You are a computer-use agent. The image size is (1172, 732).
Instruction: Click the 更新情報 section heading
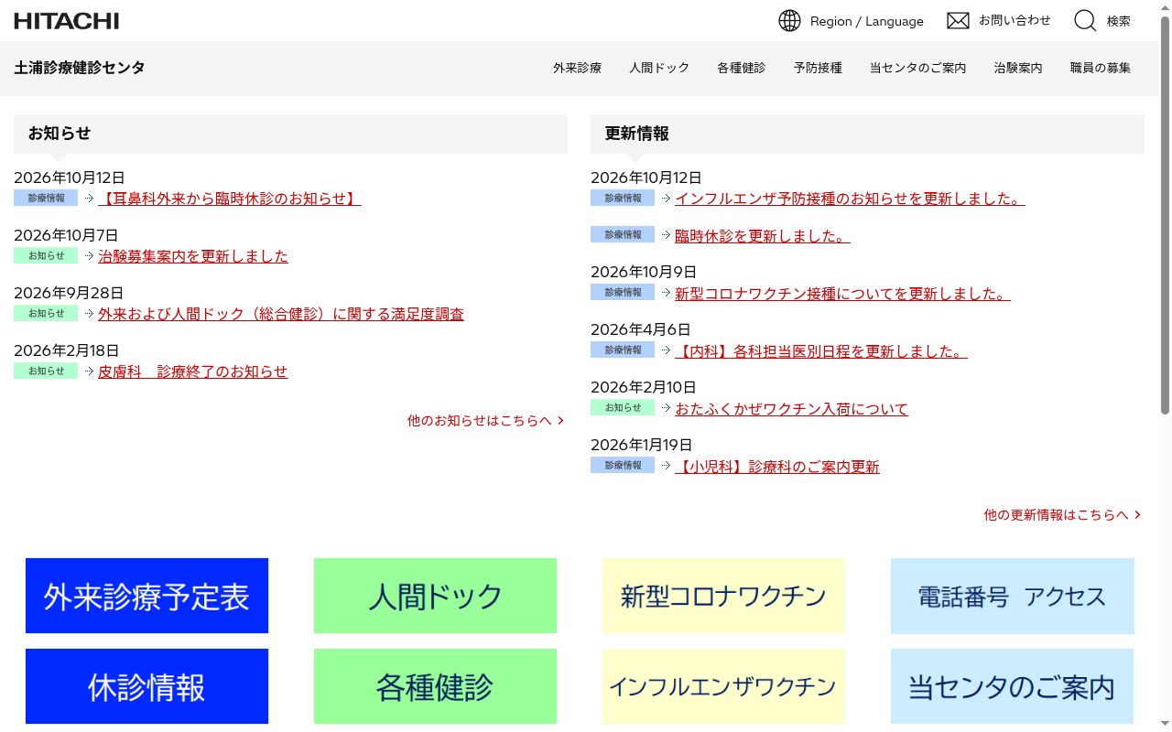(x=637, y=134)
